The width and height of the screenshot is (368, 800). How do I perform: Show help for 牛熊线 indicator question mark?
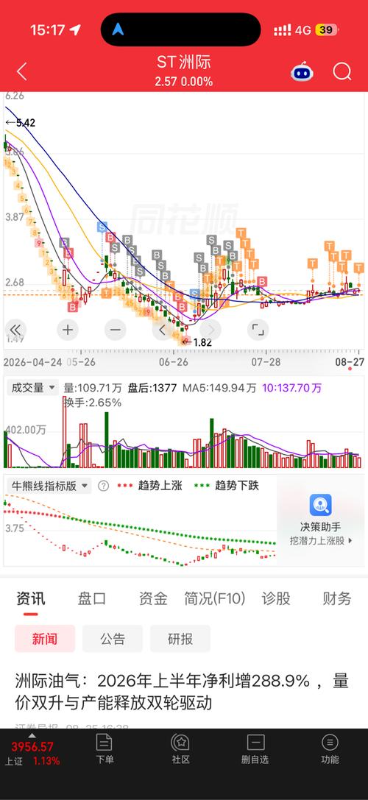[x=103, y=486]
